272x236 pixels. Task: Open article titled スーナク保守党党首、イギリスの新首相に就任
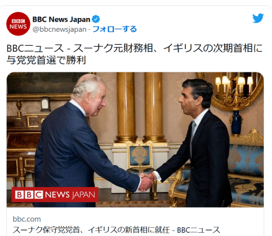click(116, 230)
